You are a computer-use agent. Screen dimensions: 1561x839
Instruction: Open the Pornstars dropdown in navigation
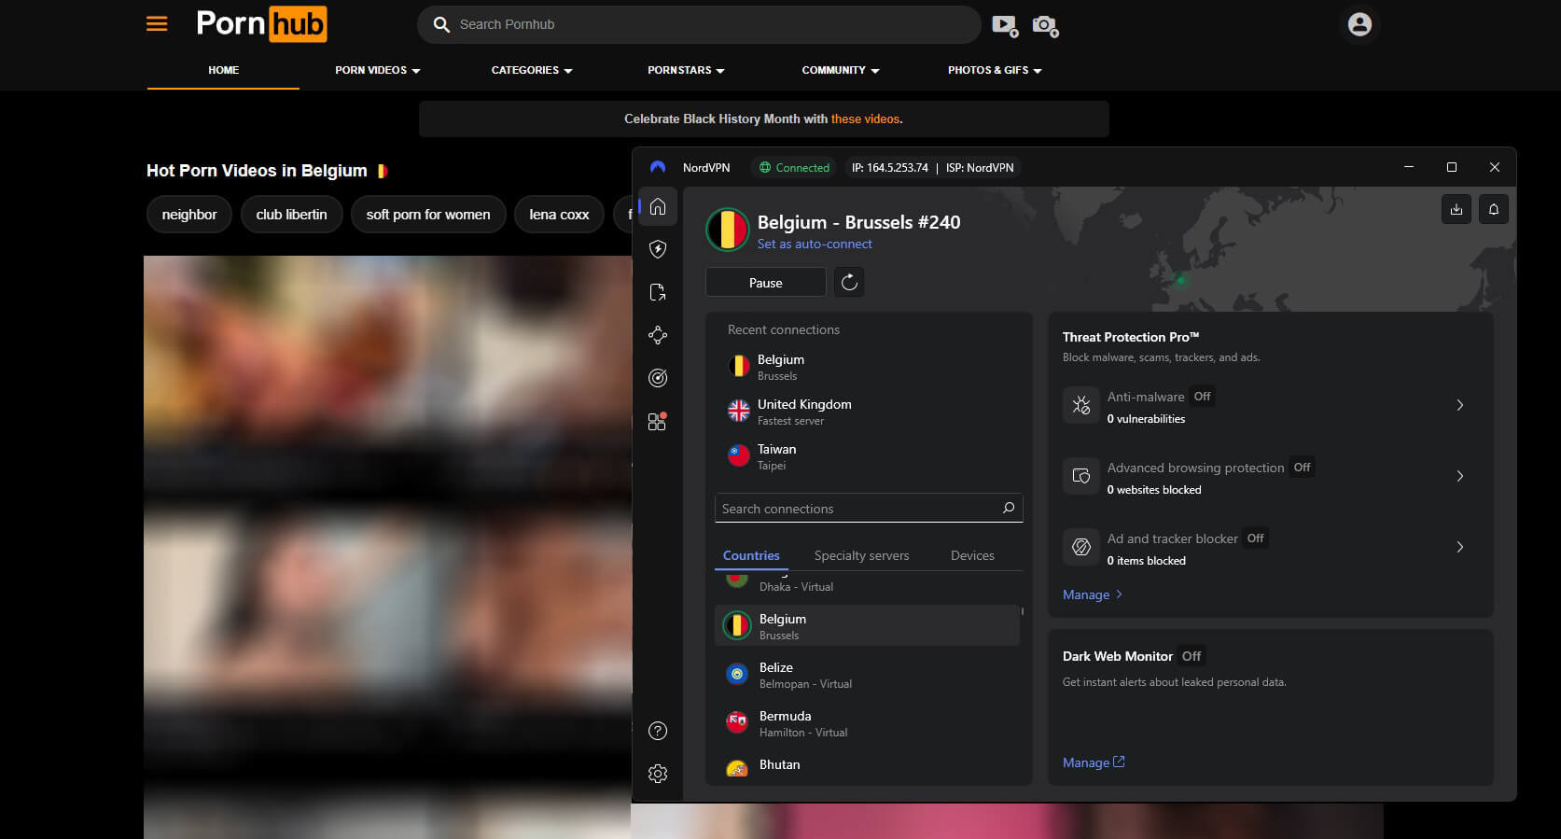(x=686, y=70)
